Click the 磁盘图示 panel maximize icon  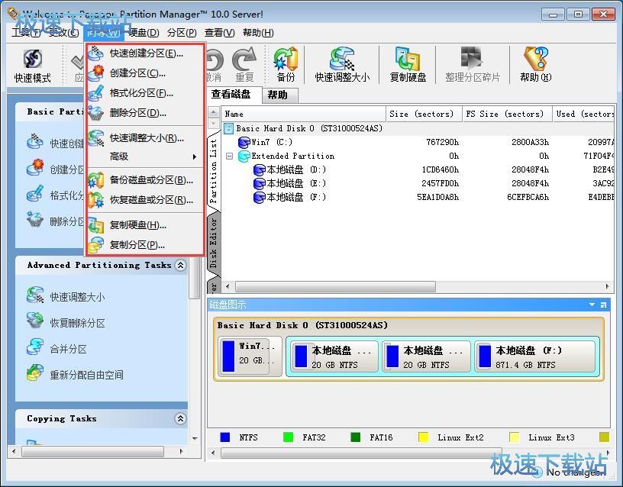[x=603, y=305]
